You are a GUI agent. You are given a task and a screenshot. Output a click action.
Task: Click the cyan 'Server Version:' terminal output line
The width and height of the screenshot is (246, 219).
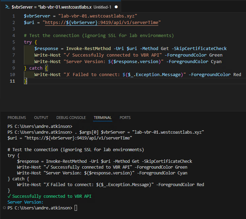pyautogui.click(x=25, y=202)
